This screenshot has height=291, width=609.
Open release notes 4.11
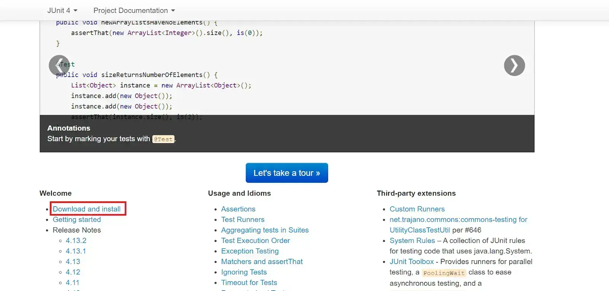point(73,283)
